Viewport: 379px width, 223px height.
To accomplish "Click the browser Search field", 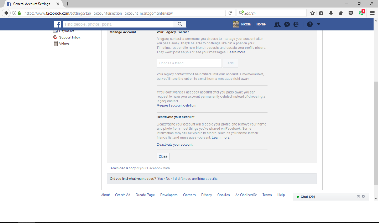I will [272, 13].
